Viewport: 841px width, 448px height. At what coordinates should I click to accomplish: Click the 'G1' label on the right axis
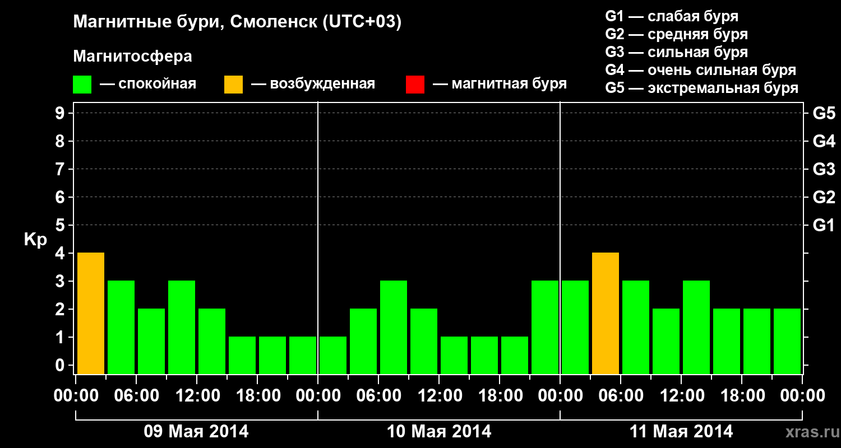coord(824,225)
